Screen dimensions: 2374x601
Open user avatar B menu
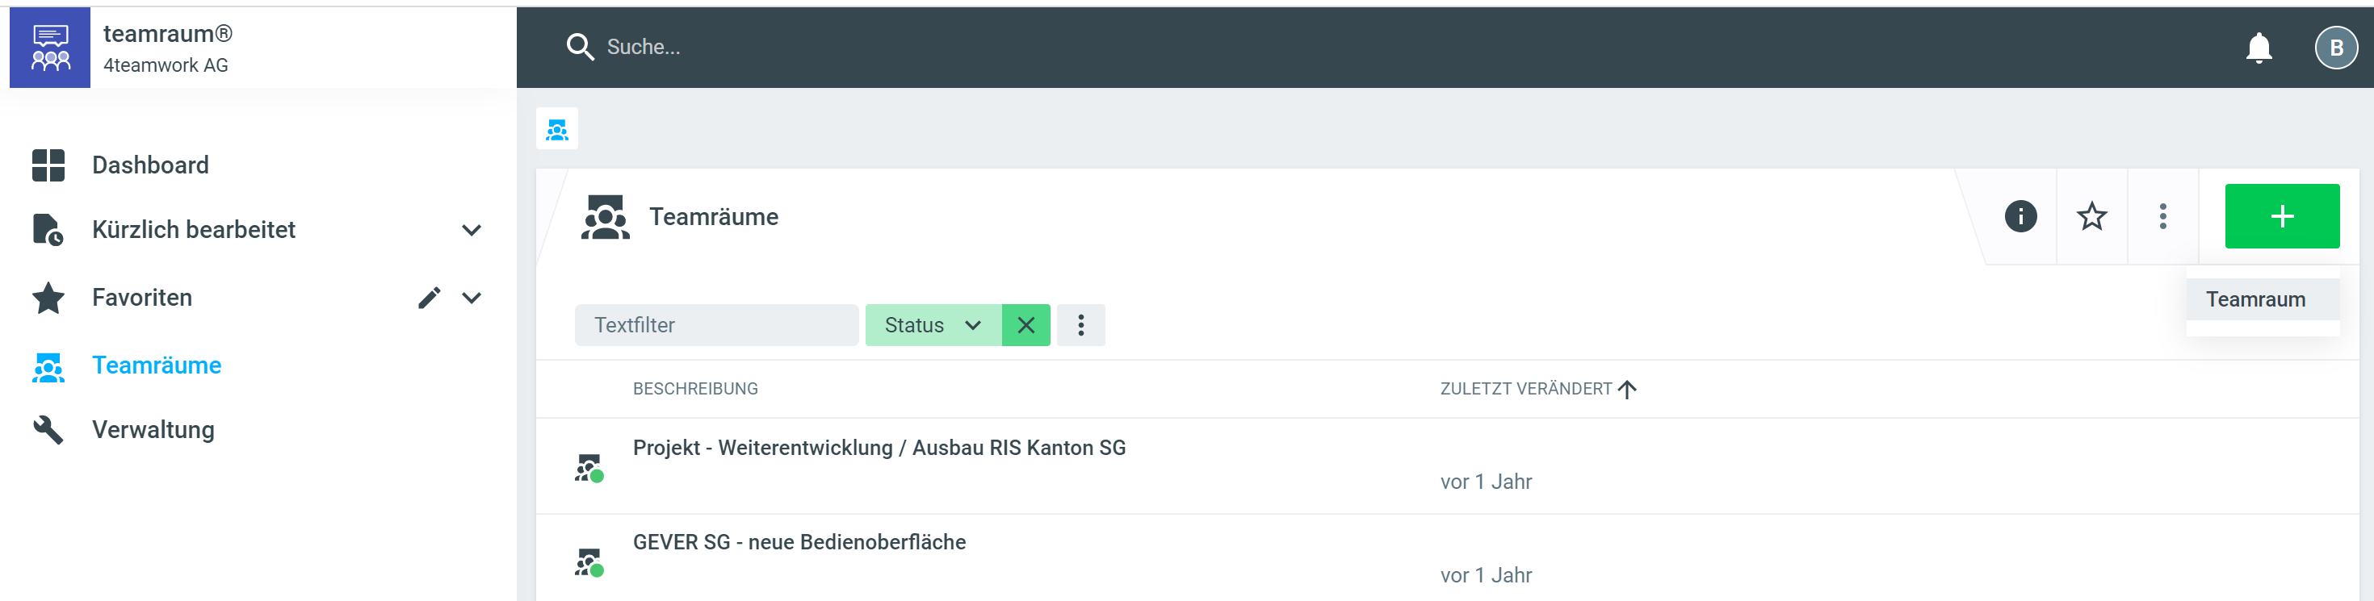[x=2335, y=48]
